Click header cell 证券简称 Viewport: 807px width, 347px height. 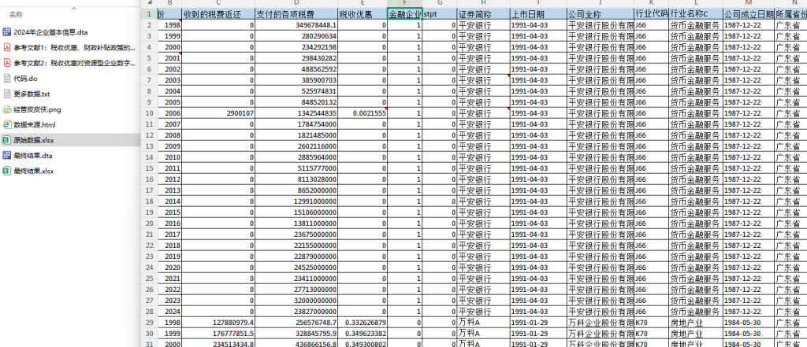point(483,14)
